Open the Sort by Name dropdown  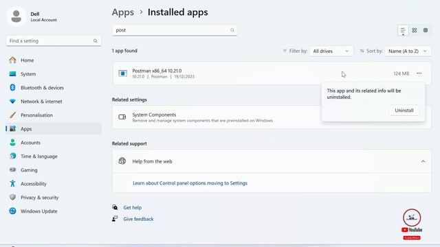(408, 51)
